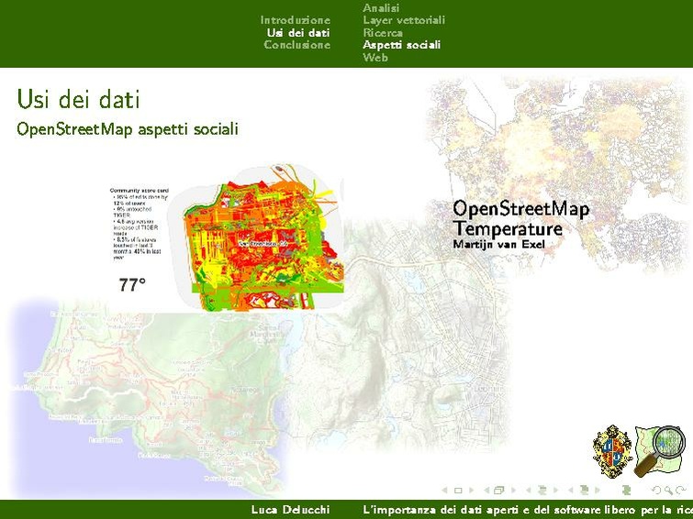
Task: Click the subsection navigation icon
Action: [x=542, y=490]
